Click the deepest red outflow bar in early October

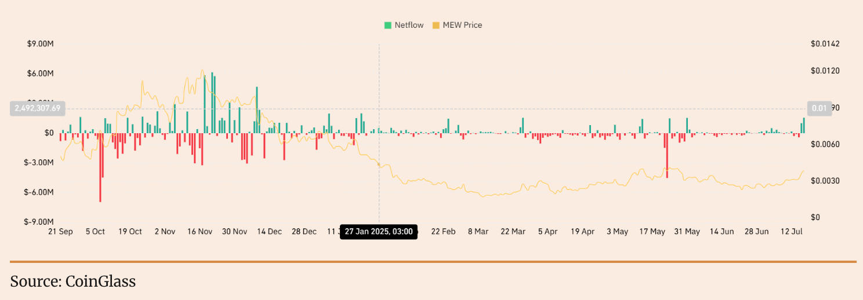coord(100,167)
